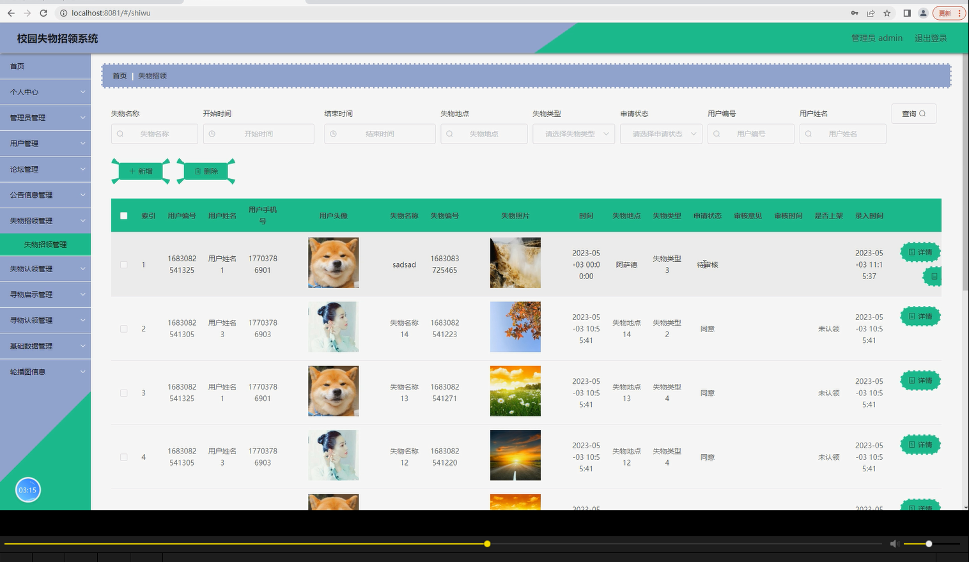Click the waterfall photo in row 1
The width and height of the screenshot is (969, 562).
tap(515, 262)
